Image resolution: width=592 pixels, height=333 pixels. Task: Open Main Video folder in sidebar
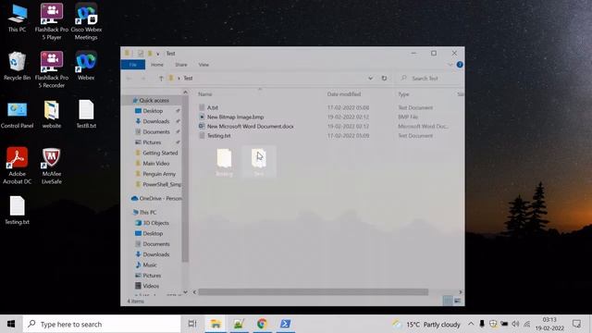click(155, 164)
